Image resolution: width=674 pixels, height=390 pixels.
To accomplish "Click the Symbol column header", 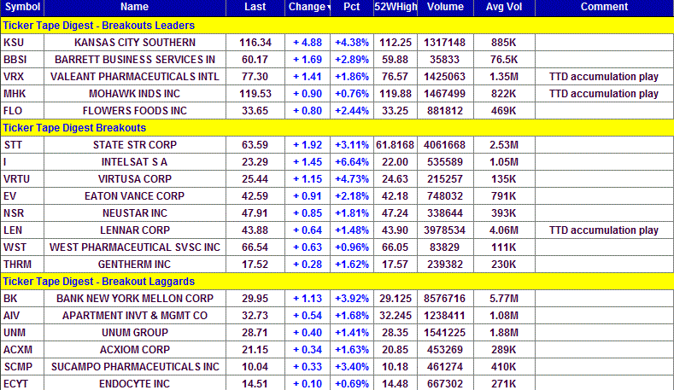I will (22, 8).
